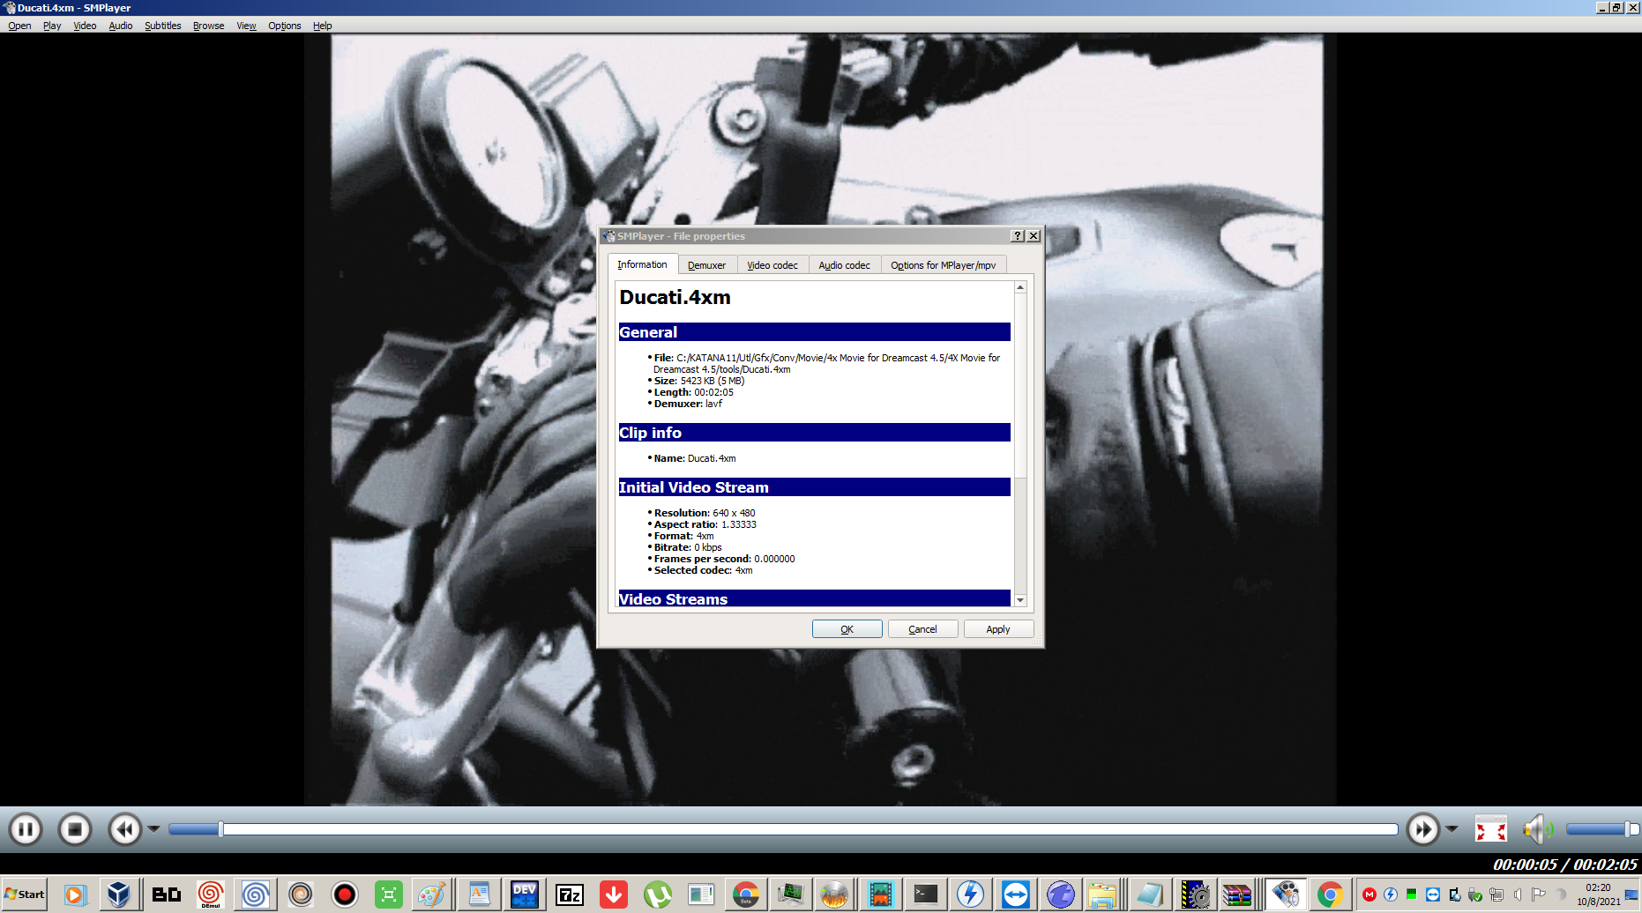Open the green screenshot capture app

coord(388,895)
